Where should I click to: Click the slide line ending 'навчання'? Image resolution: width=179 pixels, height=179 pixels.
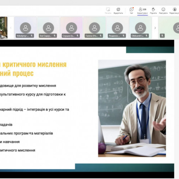point(10,142)
